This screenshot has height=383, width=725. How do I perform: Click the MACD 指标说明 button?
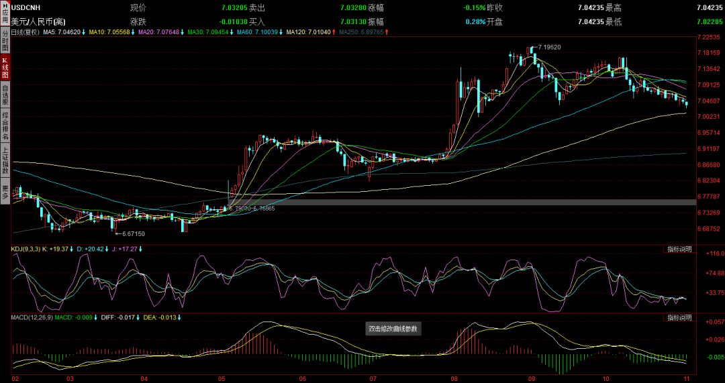(679, 317)
